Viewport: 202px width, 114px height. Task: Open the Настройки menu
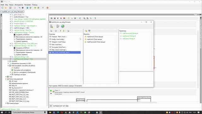point(27,5)
